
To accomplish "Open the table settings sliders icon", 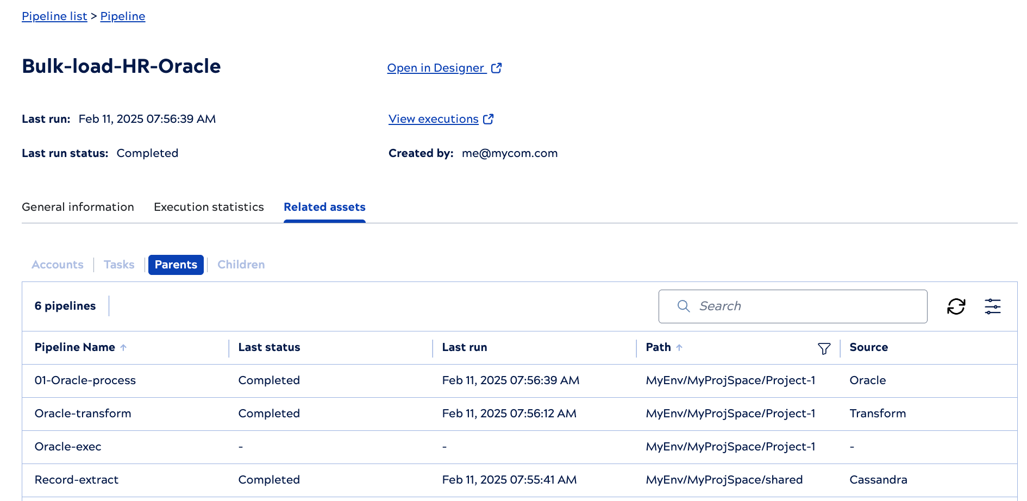I will pos(993,306).
